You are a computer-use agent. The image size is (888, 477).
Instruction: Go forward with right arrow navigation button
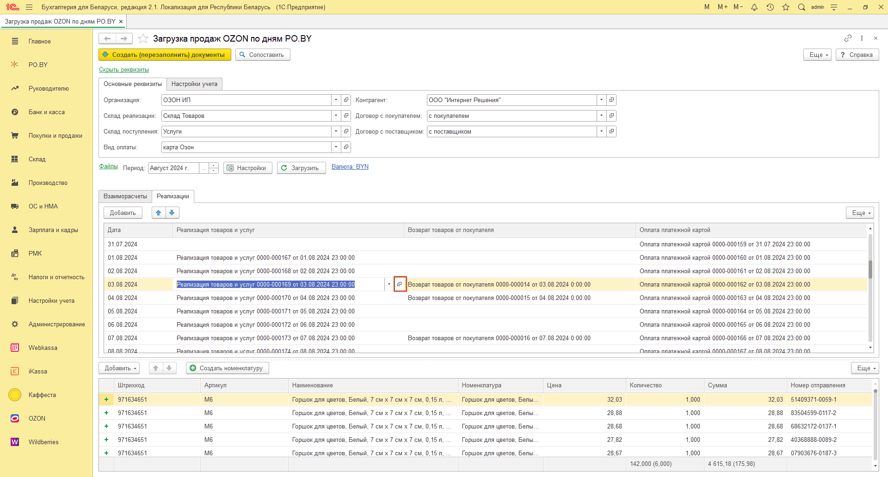tap(124, 38)
